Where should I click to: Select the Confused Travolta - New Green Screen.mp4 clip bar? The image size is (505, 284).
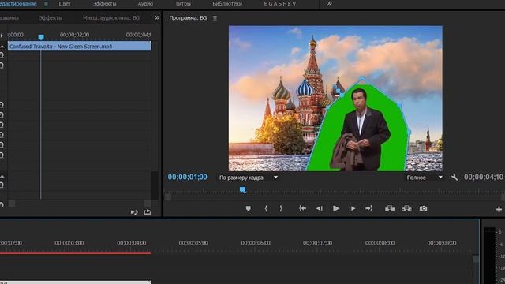(x=80, y=47)
